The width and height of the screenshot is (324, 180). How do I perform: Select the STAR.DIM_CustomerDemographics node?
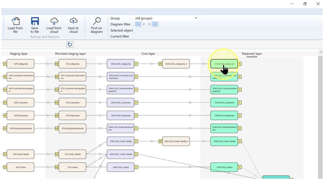224,90
